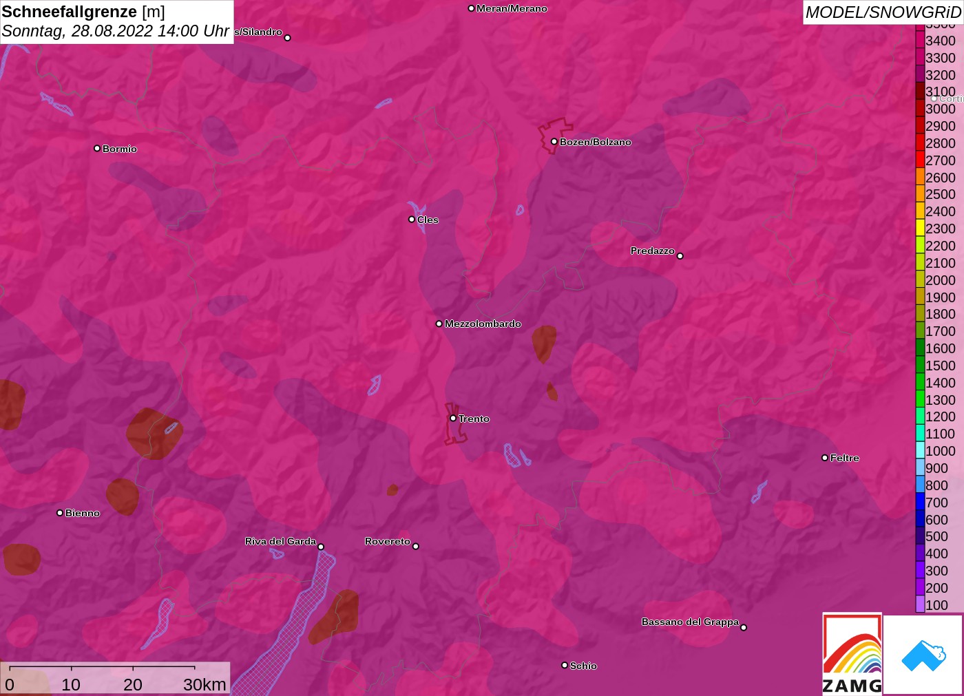Click the blue house-cloud logo icon
Viewport: 964px width, 696px height.
(x=924, y=655)
